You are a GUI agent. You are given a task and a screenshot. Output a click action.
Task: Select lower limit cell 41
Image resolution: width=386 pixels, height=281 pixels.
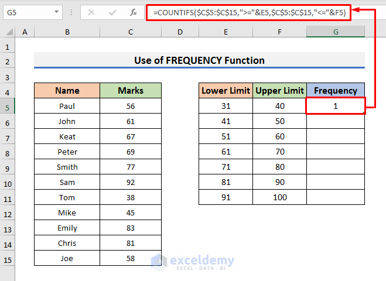(x=226, y=121)
